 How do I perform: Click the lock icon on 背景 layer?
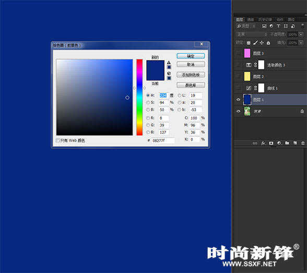click(x=302, y=111)
